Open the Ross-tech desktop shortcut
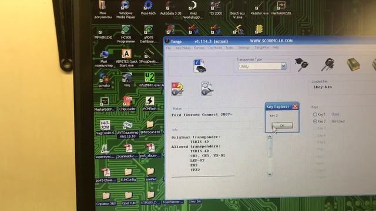The width and height of the screenshot is (376, 211). (148, 8)
